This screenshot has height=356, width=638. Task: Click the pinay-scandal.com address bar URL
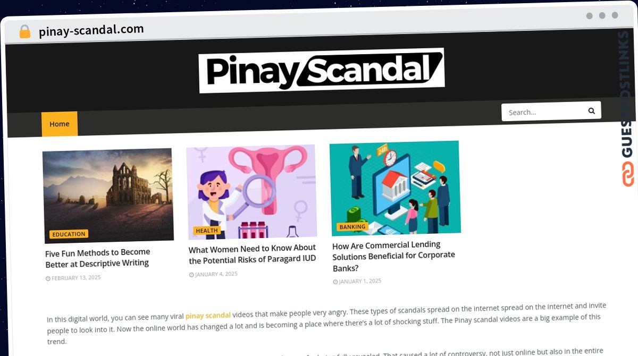pos(91,30)
